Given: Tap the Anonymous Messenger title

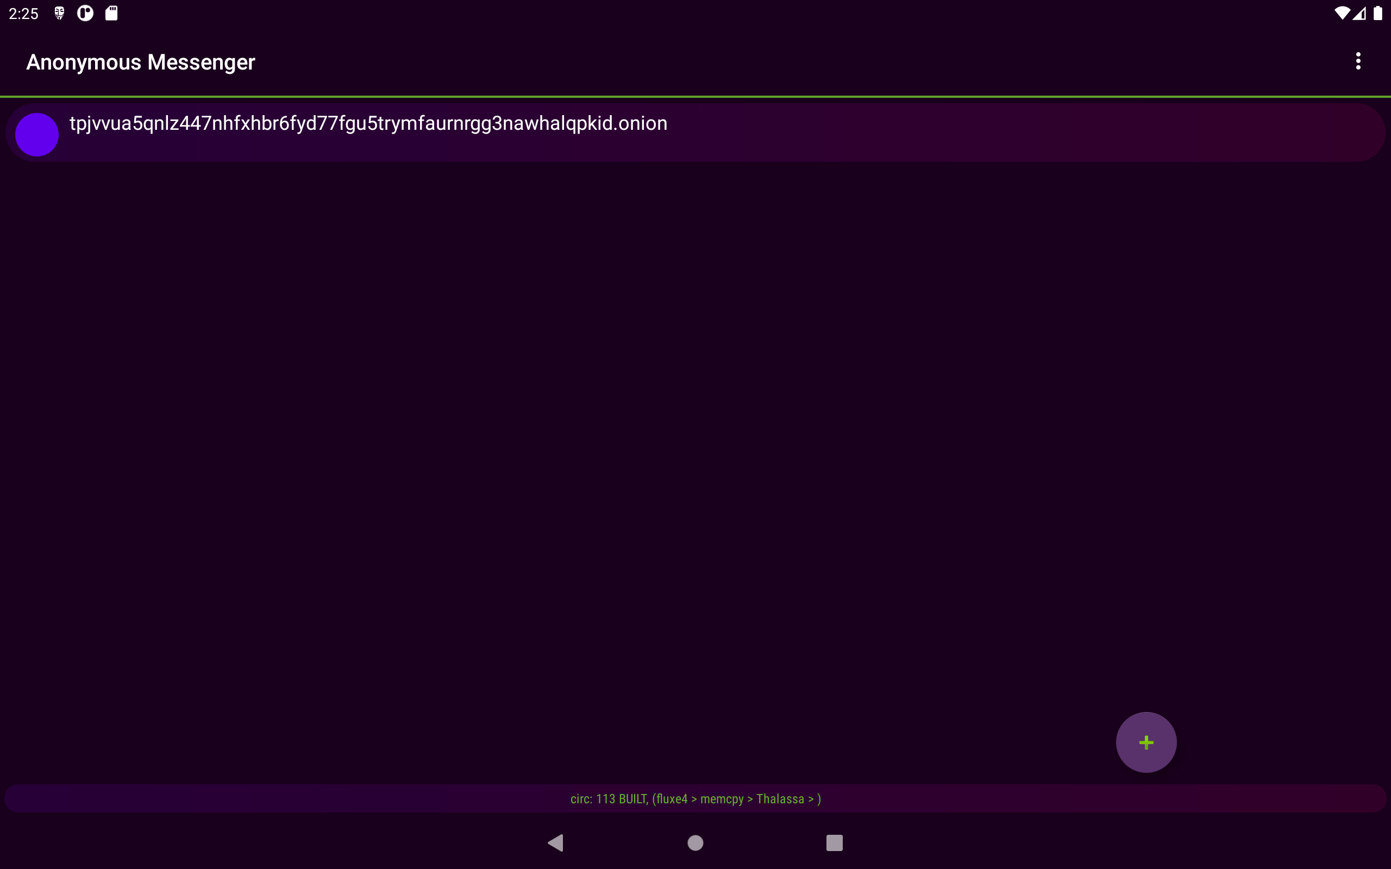Looking at the screenshot, I should coord(140,62).
